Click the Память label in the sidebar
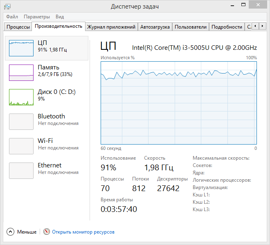 pyautogui.click(x=49, y=67)
